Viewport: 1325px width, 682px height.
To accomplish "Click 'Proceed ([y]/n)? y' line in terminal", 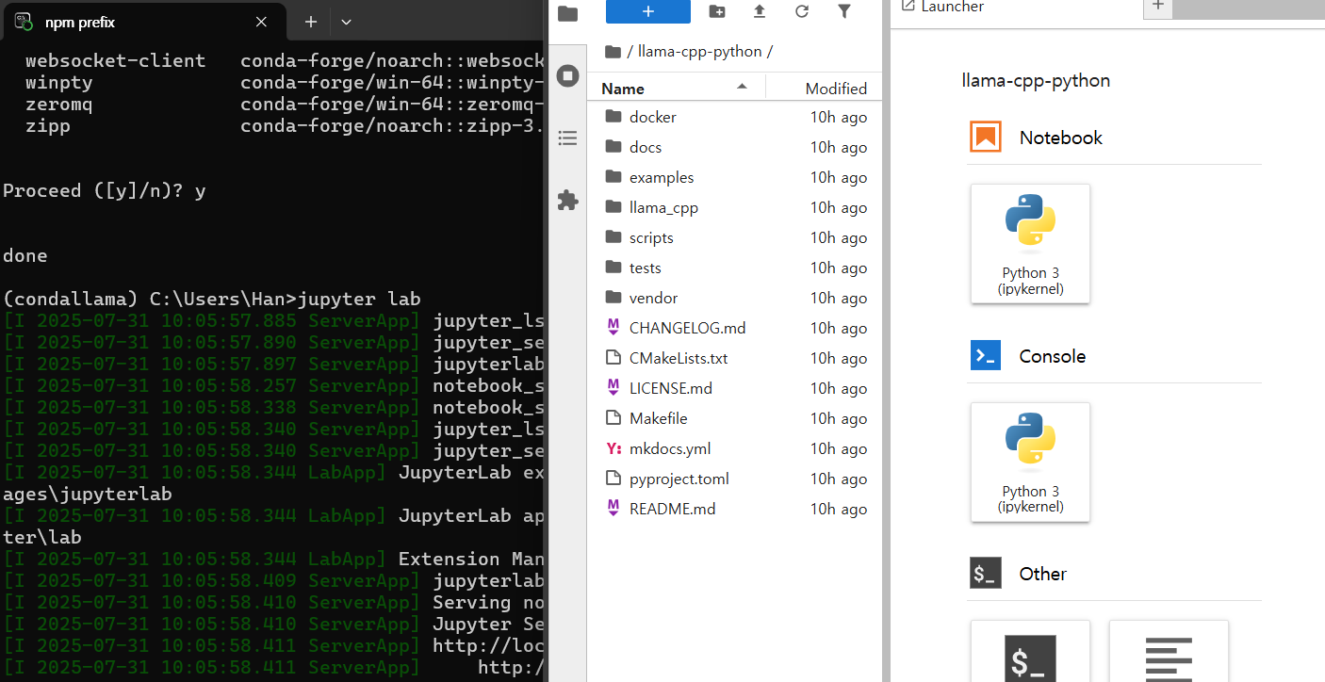I will (x=105, y=191).
